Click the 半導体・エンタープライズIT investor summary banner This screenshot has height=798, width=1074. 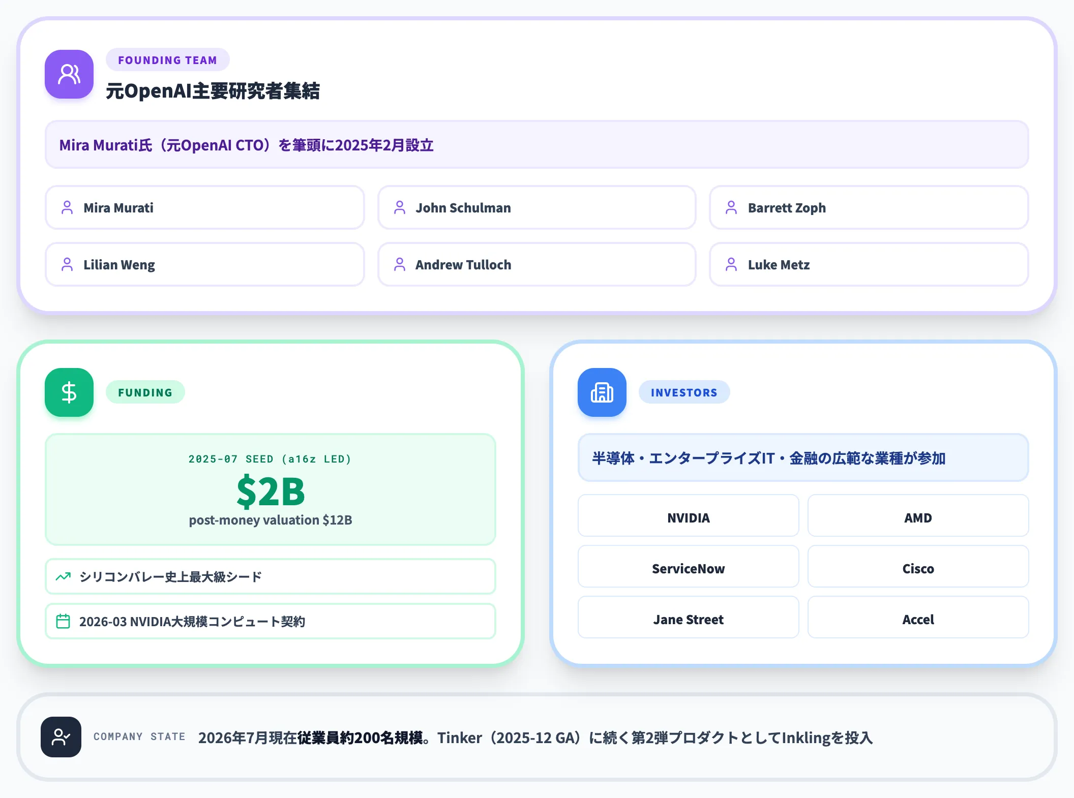click(x=803, y=458)
